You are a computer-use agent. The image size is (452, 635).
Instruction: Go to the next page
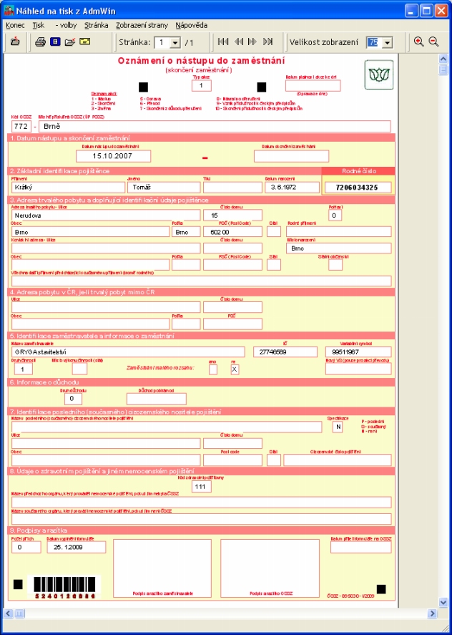tap(252, 42)
